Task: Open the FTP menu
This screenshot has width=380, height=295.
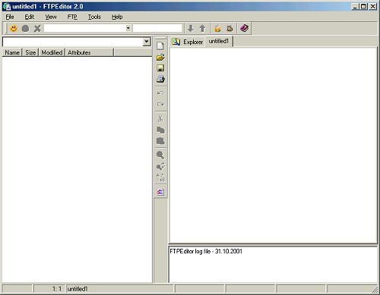Action: click(72, 17)
